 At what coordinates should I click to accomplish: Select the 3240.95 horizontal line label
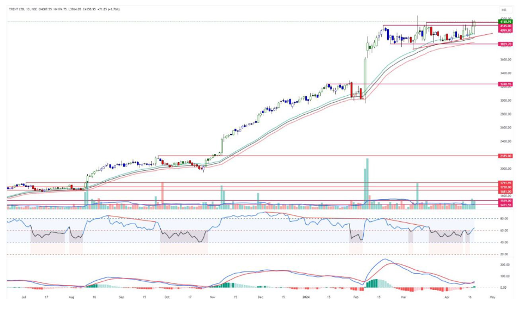(505, 84)
